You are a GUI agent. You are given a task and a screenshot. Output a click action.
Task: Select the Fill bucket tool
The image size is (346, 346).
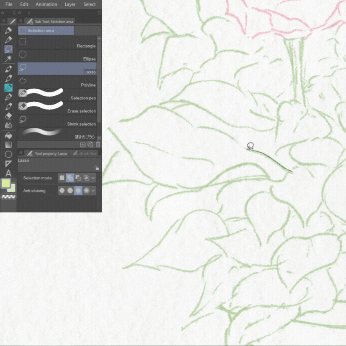pos(8,135)
